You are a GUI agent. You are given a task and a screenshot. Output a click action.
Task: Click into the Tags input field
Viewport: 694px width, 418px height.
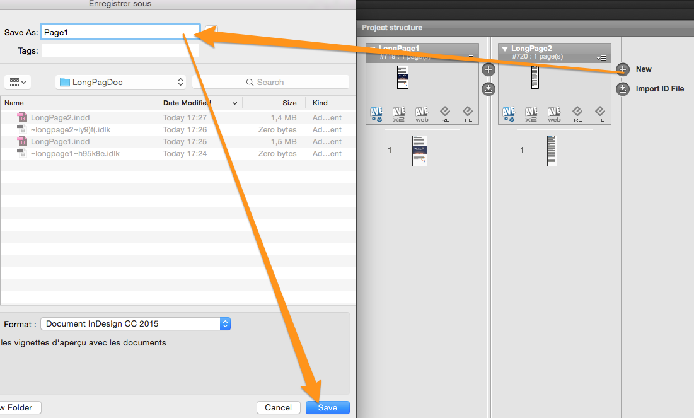pos(120,51)
